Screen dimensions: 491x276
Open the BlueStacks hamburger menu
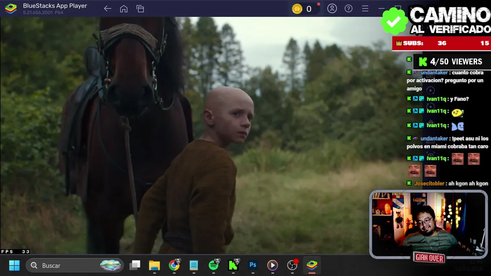tap(365, 8)
